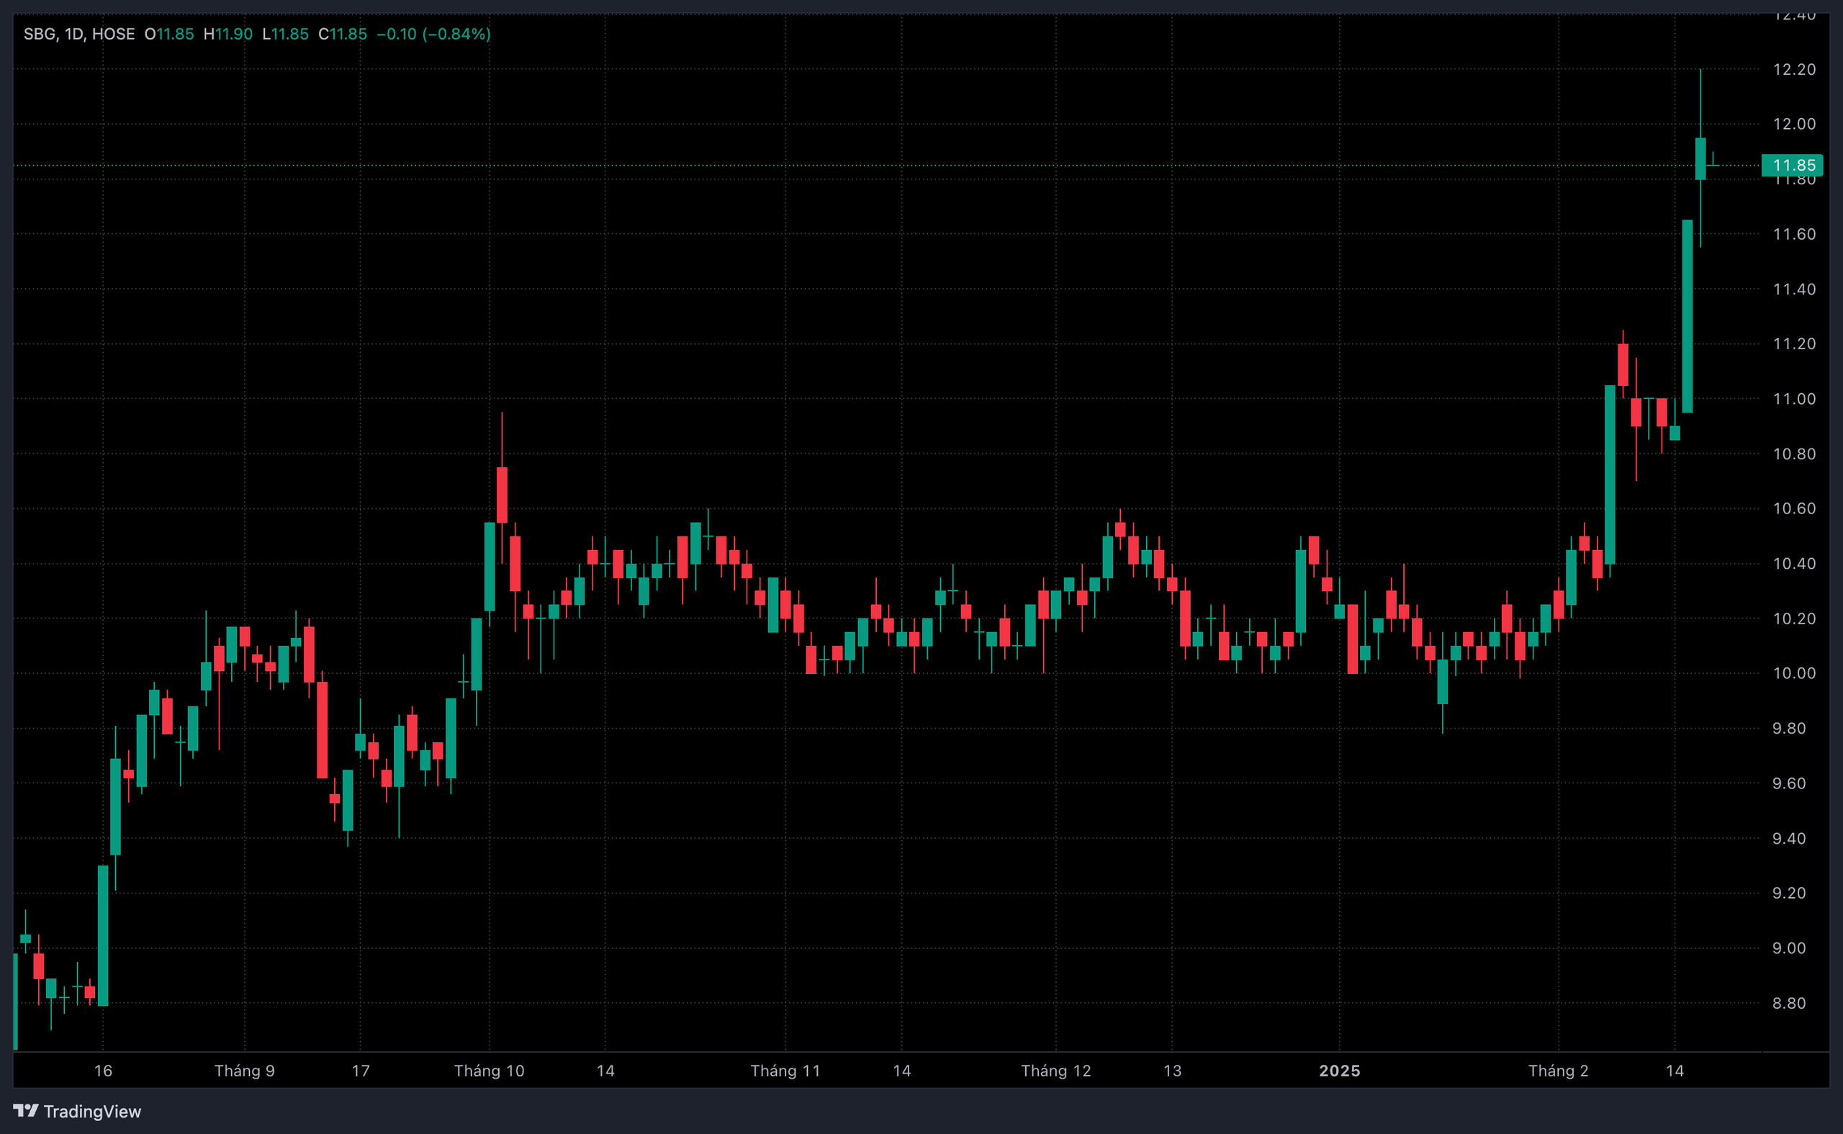Click the 2025 time axis label
The width and height of the screenshot is (1843, 1134).
click(1339, 1070)
